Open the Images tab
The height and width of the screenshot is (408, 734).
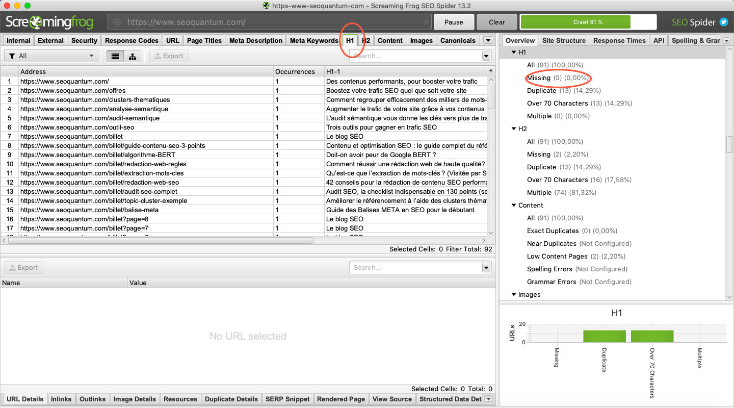tap(422, 40)
